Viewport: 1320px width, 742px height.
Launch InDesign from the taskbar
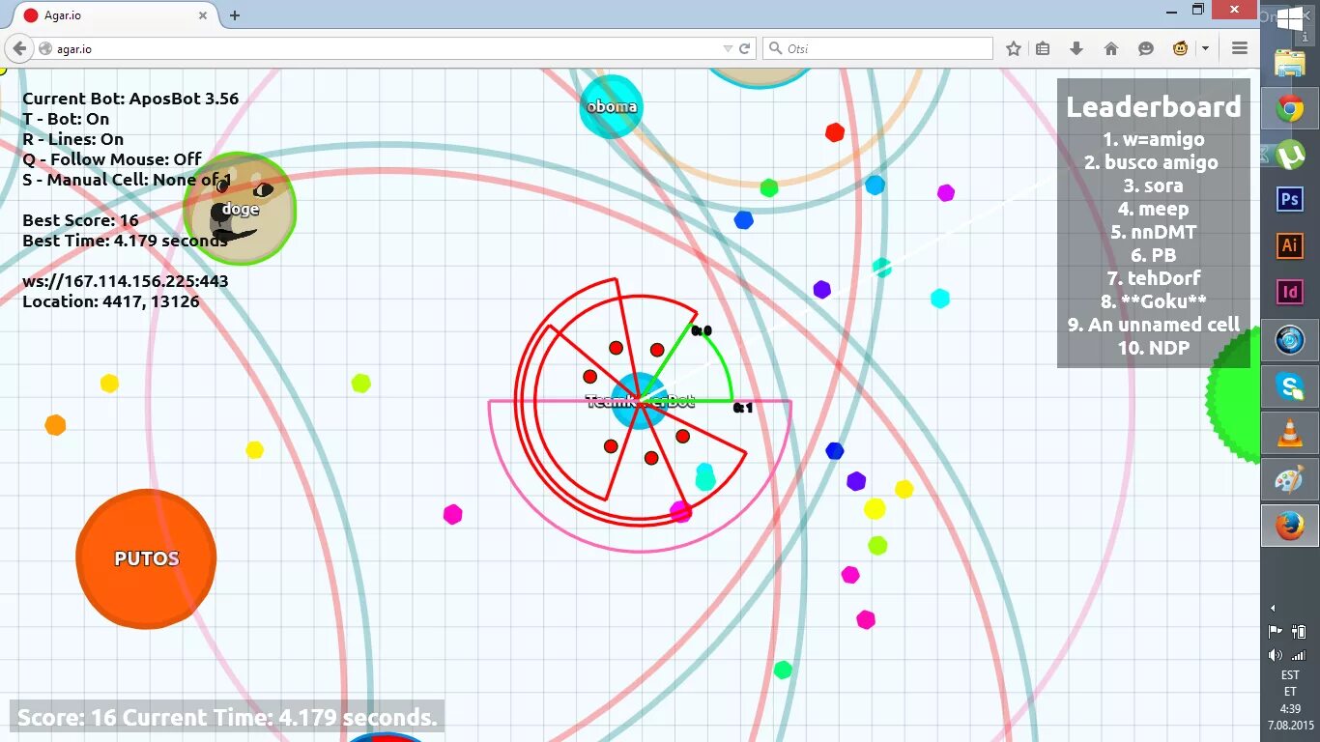[1290, 291]
